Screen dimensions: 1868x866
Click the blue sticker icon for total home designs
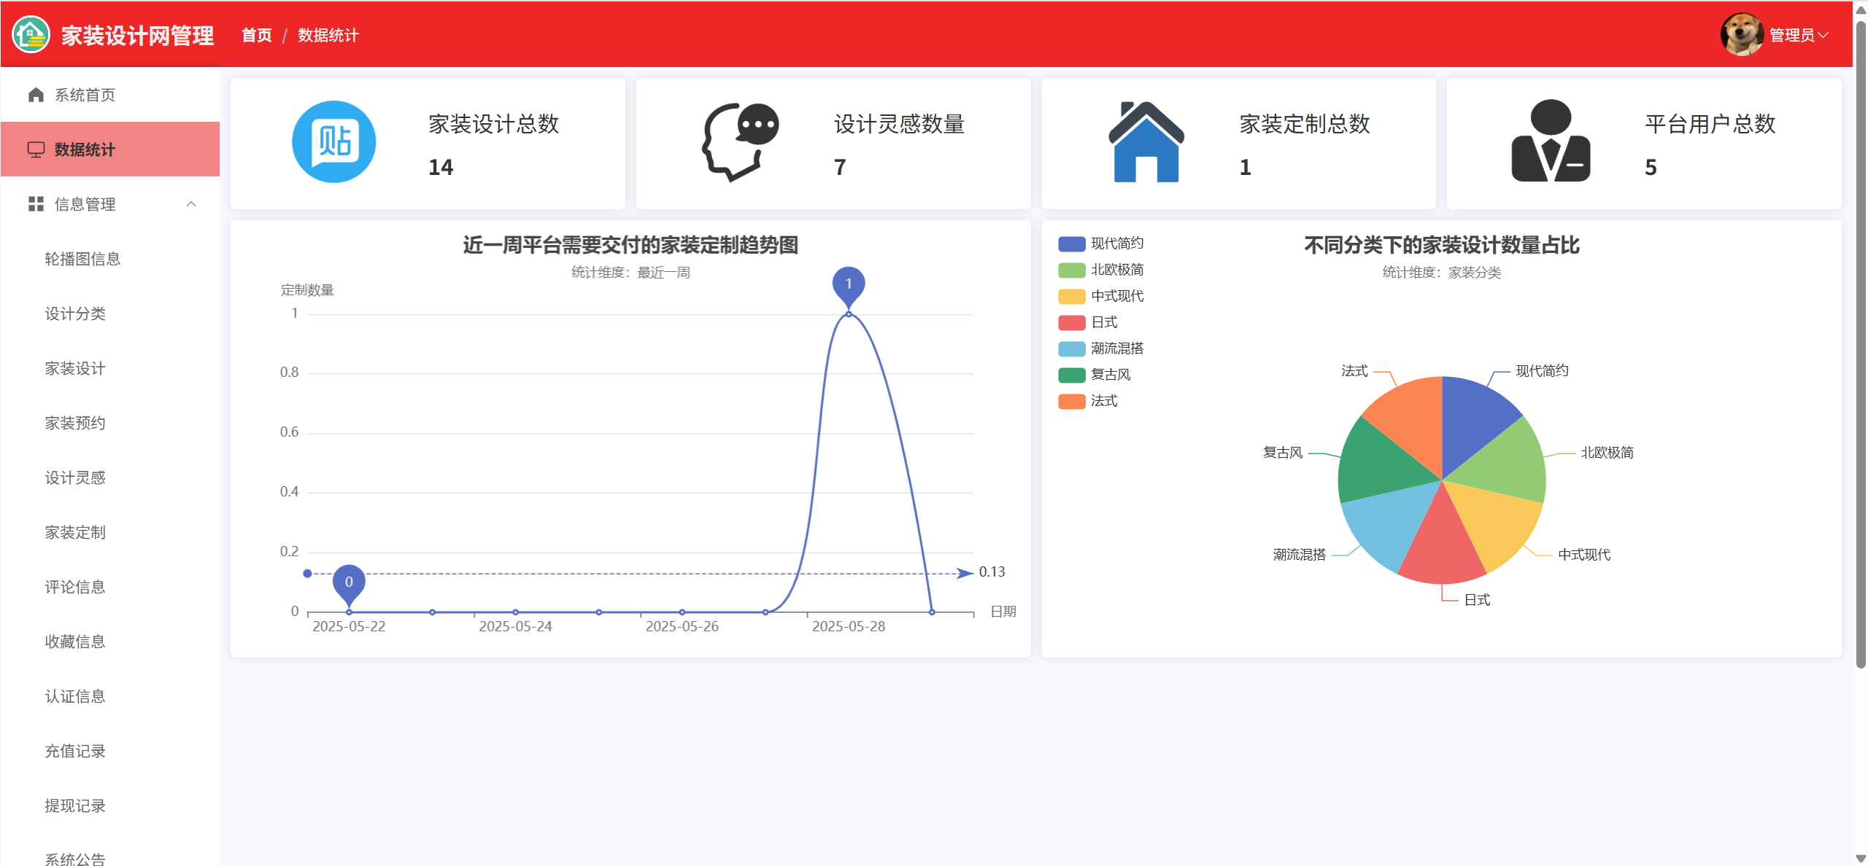(333, 141)
